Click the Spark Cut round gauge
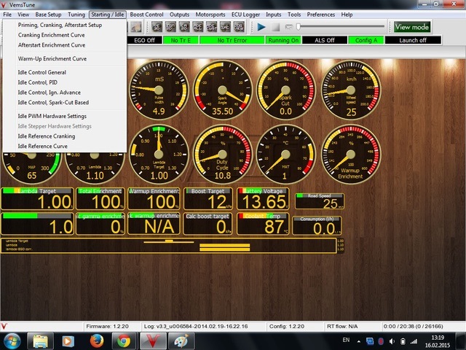Viewport: 466px width, 350px height. (285, 90)
